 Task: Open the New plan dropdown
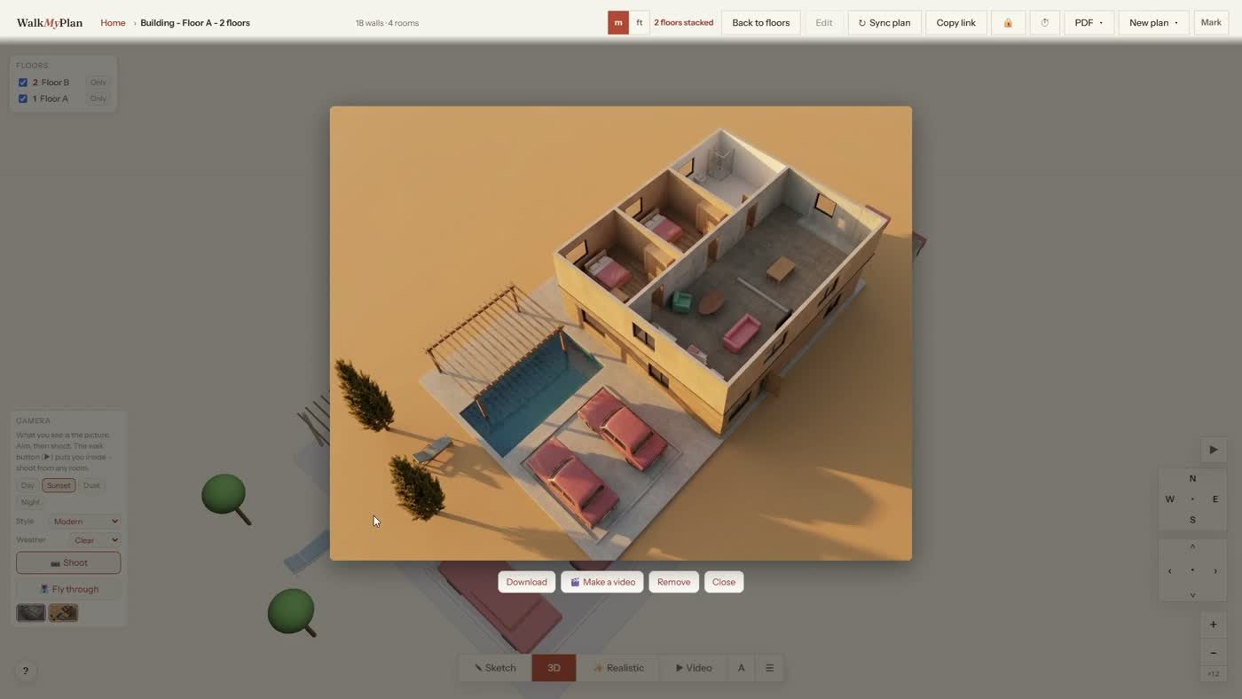[x=1153, y=23]
